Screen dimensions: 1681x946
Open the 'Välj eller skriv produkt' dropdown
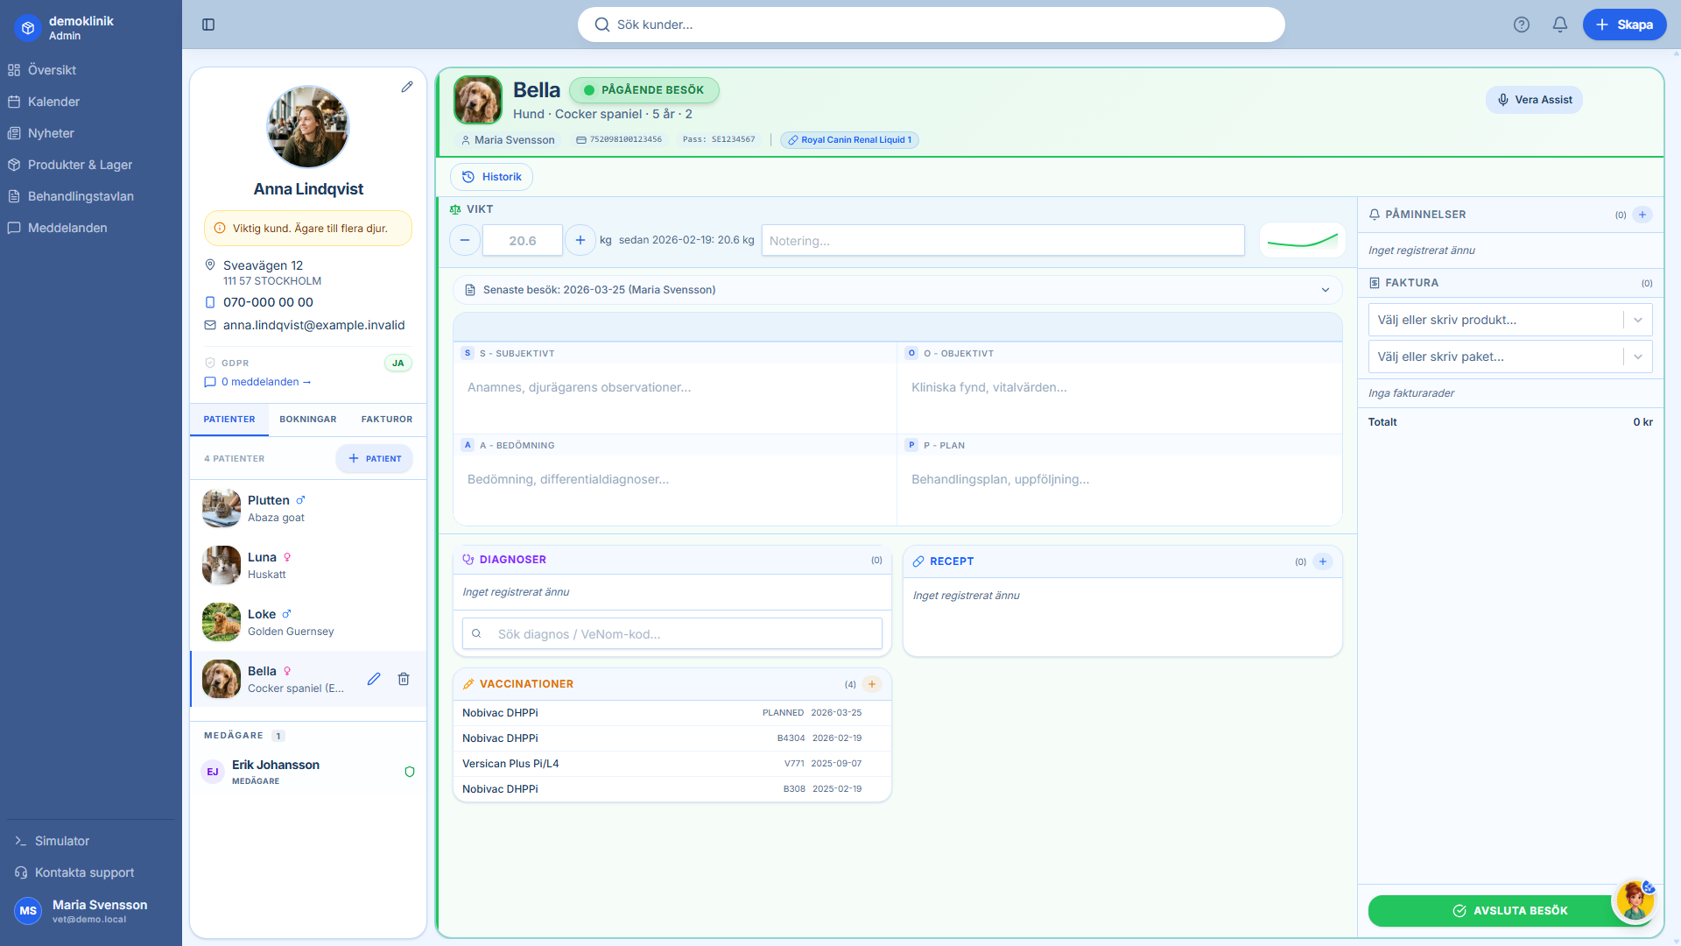click(1637, 320)
